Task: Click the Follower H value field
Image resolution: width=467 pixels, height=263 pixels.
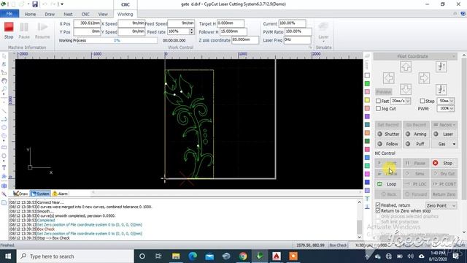Action: pyautogui.click(x=233, y=31)
